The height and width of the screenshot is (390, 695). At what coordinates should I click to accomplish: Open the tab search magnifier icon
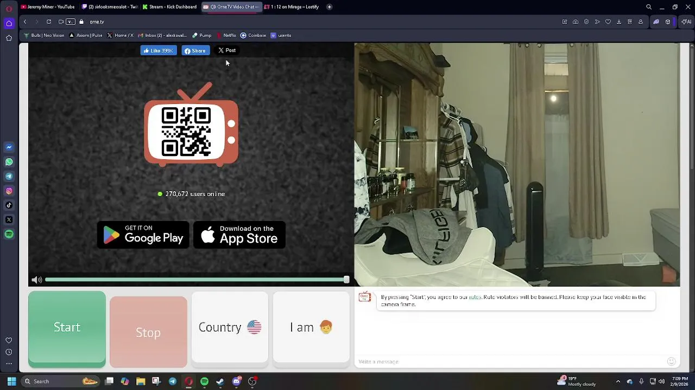648,7
